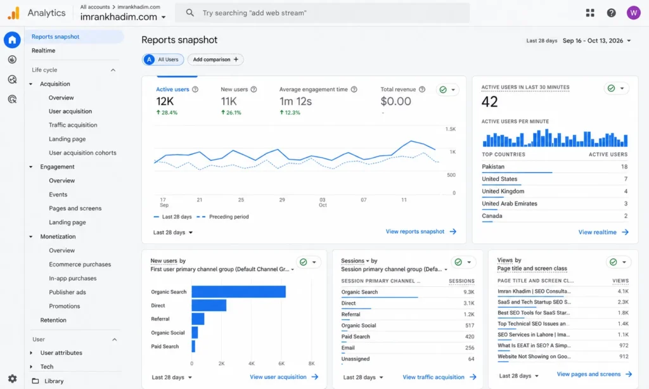Screen dimensions: 649x389
Task: Click the Library folder icon
Action: [35, 381]
